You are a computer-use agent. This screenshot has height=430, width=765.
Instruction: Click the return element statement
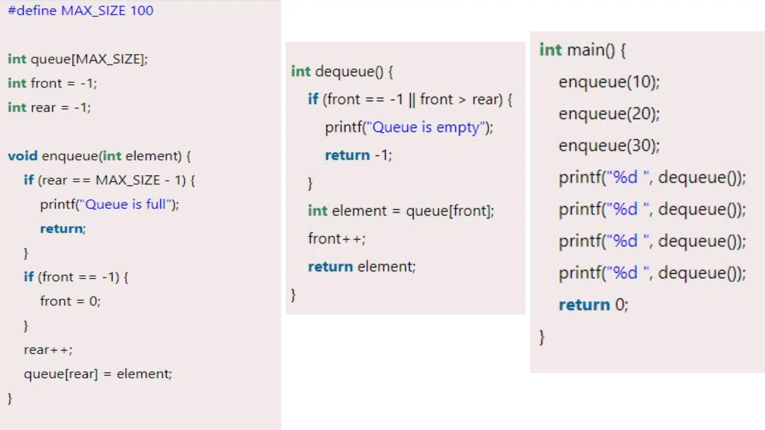click(362, 267)
